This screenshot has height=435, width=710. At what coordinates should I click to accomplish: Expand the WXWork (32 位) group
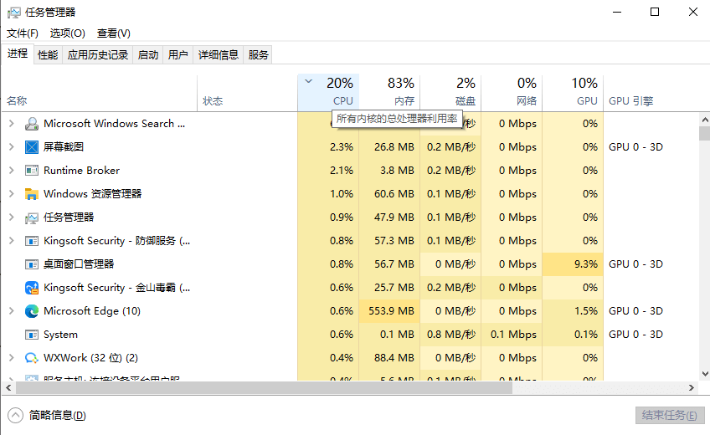[x=12, y=358]
